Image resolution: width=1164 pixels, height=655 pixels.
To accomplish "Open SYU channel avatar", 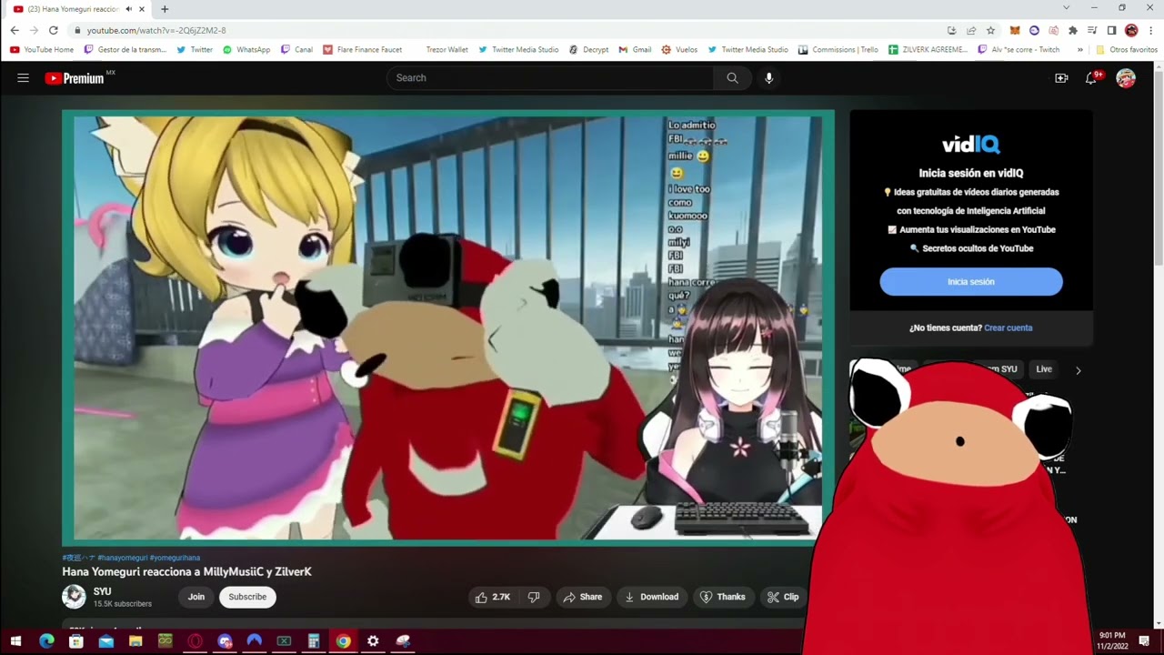I will (x=74, y=597).
